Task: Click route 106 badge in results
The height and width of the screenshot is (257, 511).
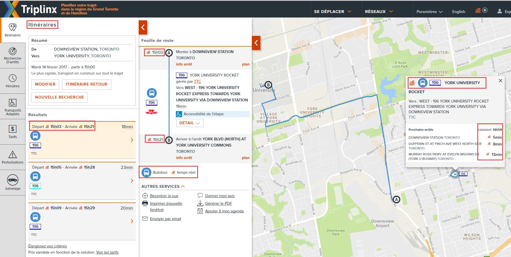Action: coord(35,186)
